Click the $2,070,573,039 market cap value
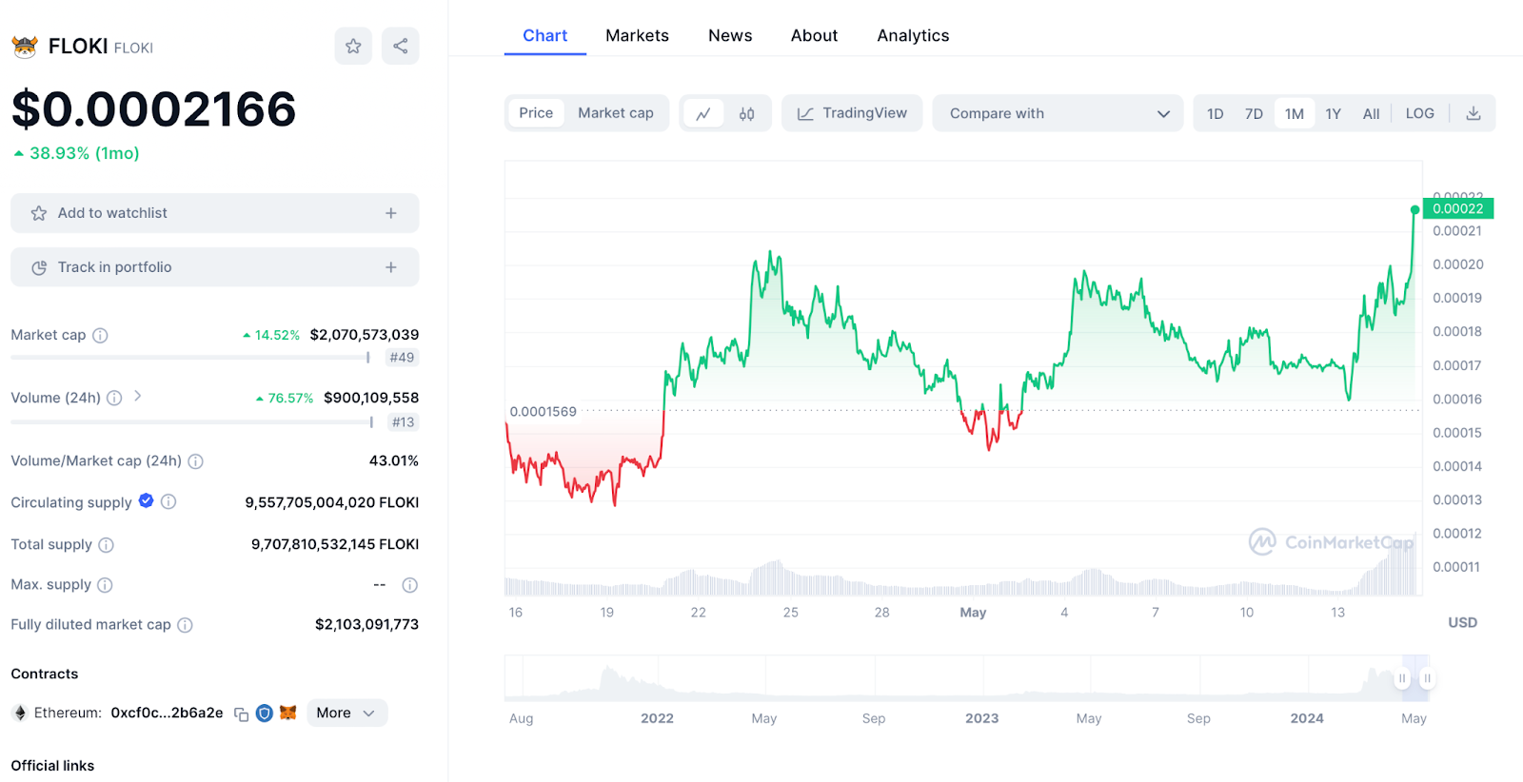 pos(365,335)
